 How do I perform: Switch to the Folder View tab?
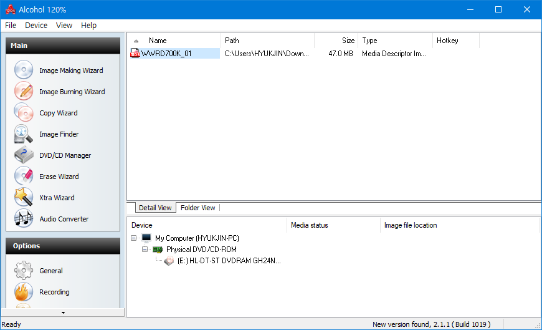point(197,208)
